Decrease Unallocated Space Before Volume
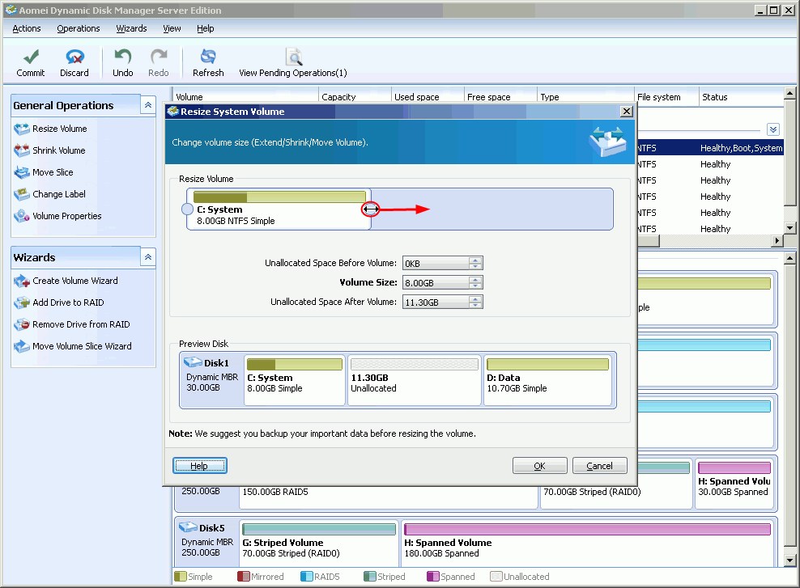 pos(475,266)
